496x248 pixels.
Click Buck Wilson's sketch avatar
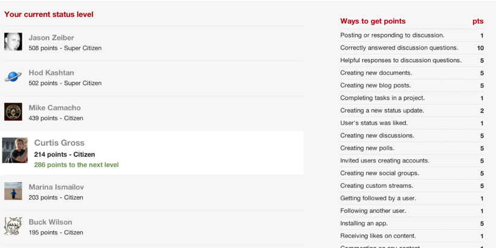(13, 226)
